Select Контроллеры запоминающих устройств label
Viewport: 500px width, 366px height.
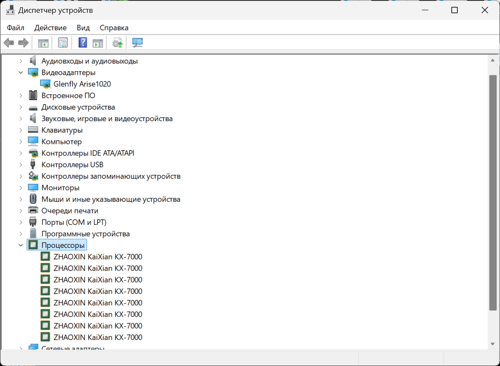point(111,176)
